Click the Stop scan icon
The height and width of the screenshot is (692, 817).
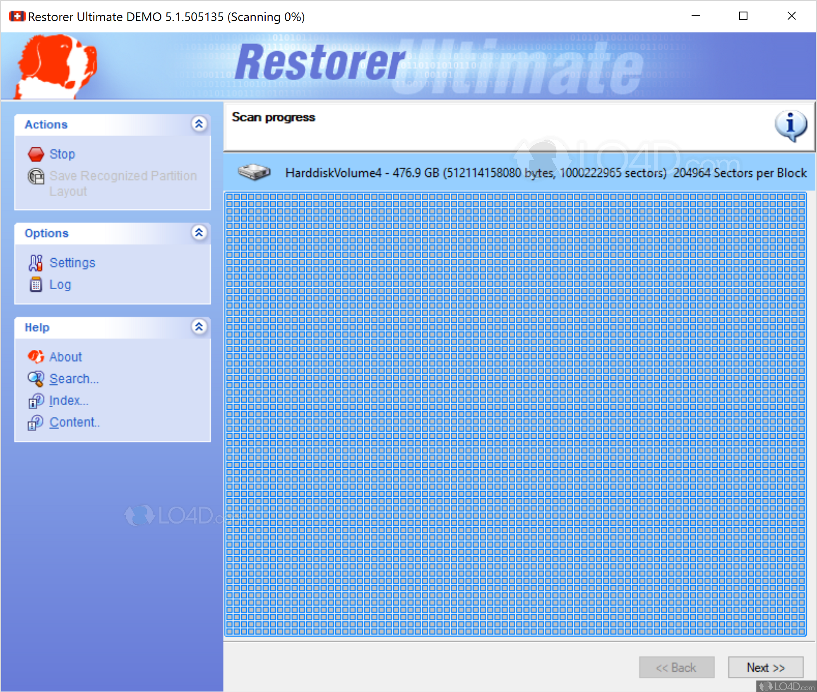pyautogui.click(x=36, y=154)
